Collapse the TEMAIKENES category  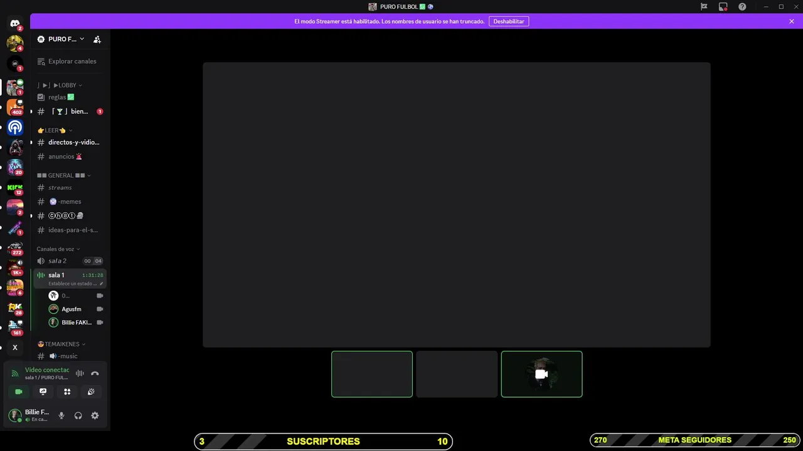tap(61, 344)
